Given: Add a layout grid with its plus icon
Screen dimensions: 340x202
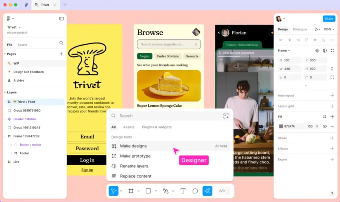Looking at the screenshot, I should [332, 106].
